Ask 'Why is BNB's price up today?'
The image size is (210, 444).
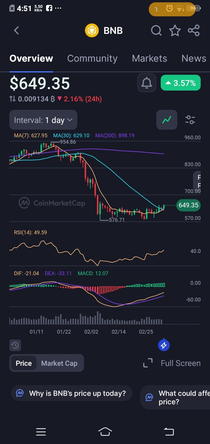(x=72, y=393)
